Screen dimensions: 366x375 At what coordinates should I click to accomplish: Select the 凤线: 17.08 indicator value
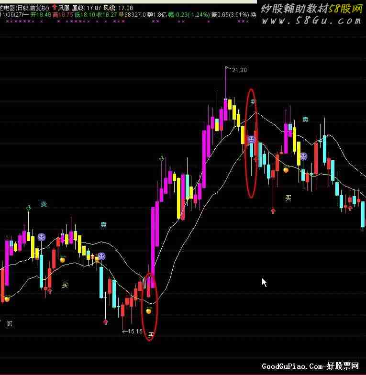118,8
